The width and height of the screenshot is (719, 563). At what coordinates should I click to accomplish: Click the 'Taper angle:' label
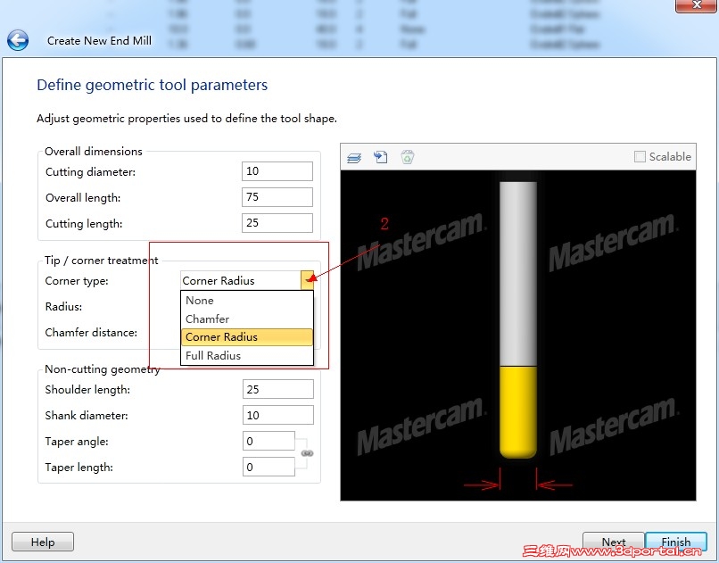coord(77,442)
